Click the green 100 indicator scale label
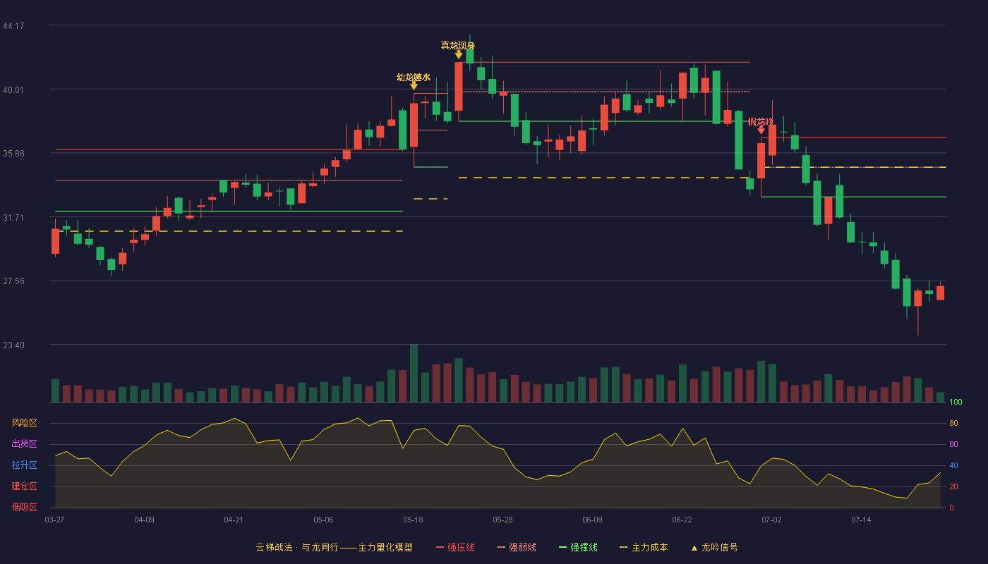The height and width of the screenshot is (564, 988). [x=956, y=403]
